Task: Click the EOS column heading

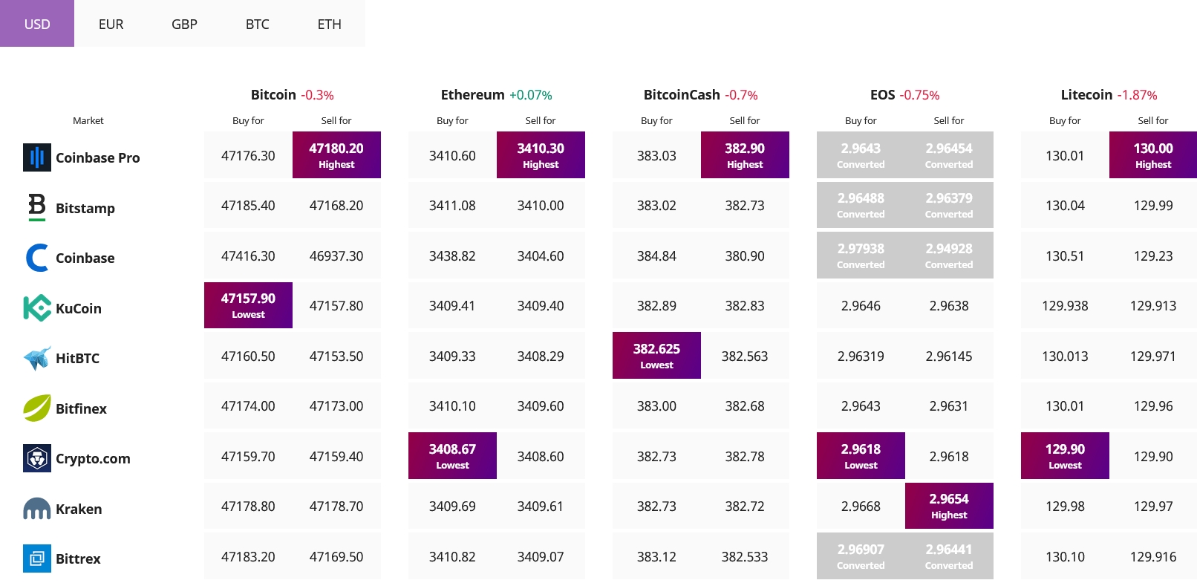Action: tap(882, 94)
